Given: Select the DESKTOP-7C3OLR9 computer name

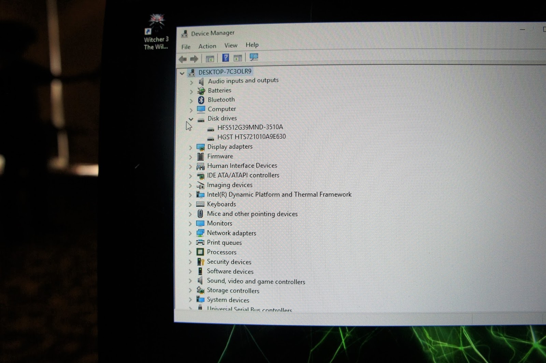Looking at the screenshot, I should pos(225,72).
